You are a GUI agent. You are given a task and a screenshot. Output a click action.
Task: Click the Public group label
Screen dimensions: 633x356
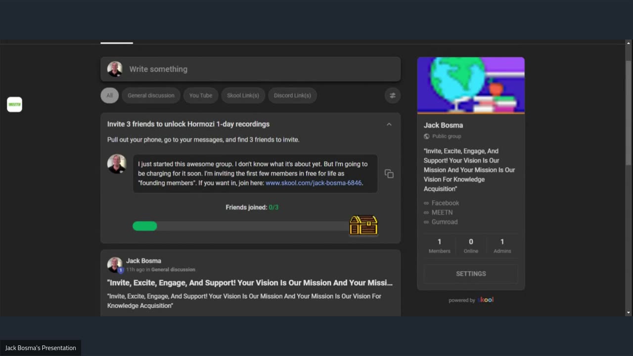(x=447, y=136)
